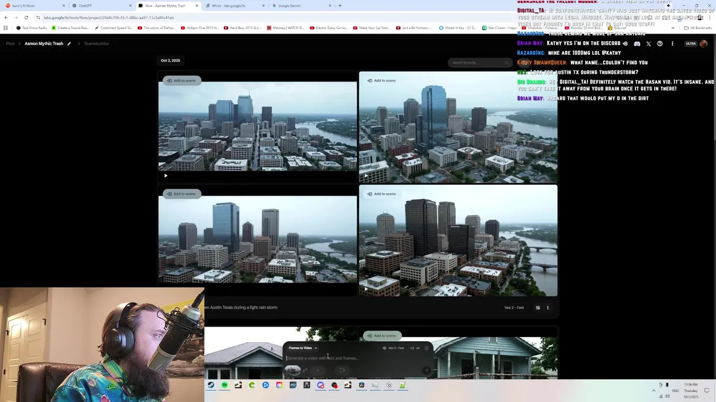This screenshot has width=716, height=402.
Task: Add the house clip to scene
Action: point(381,336)
